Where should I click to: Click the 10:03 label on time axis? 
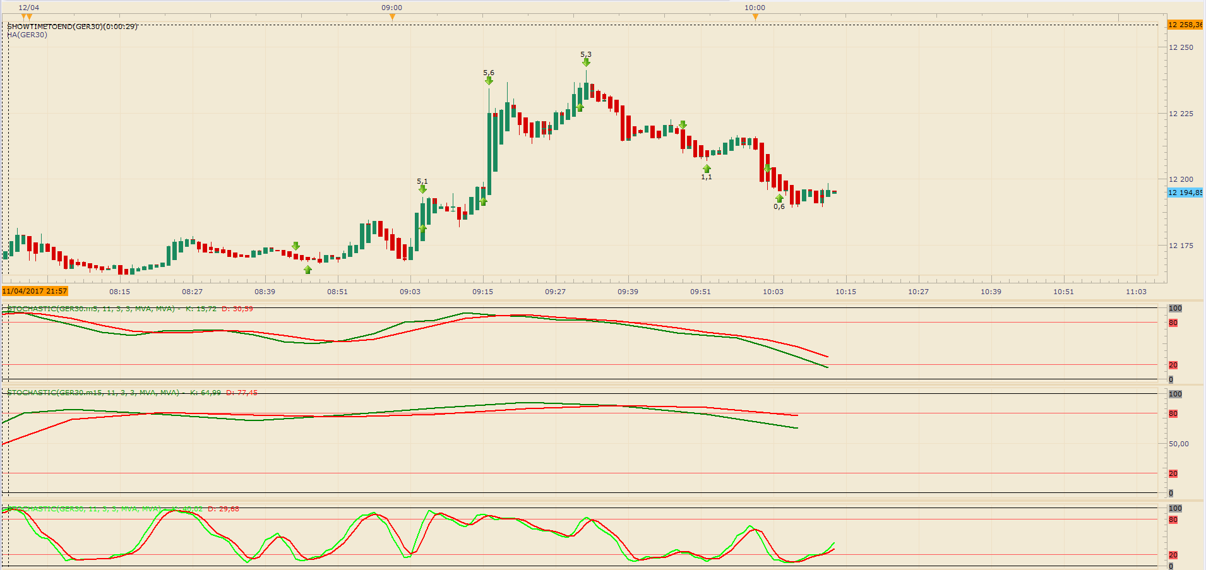(x=773, y=292)
